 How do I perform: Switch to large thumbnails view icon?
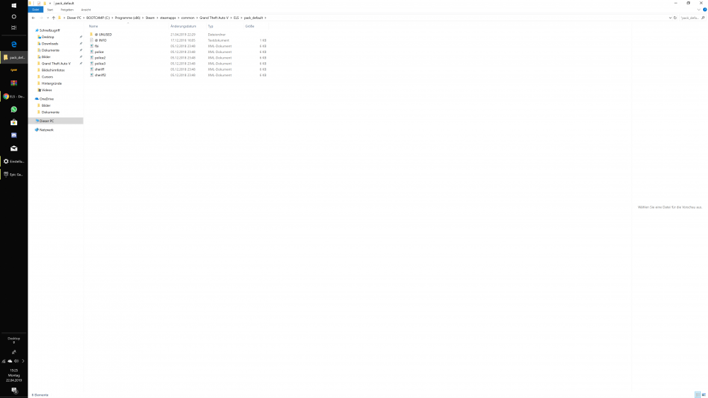[x=704, y=395]
